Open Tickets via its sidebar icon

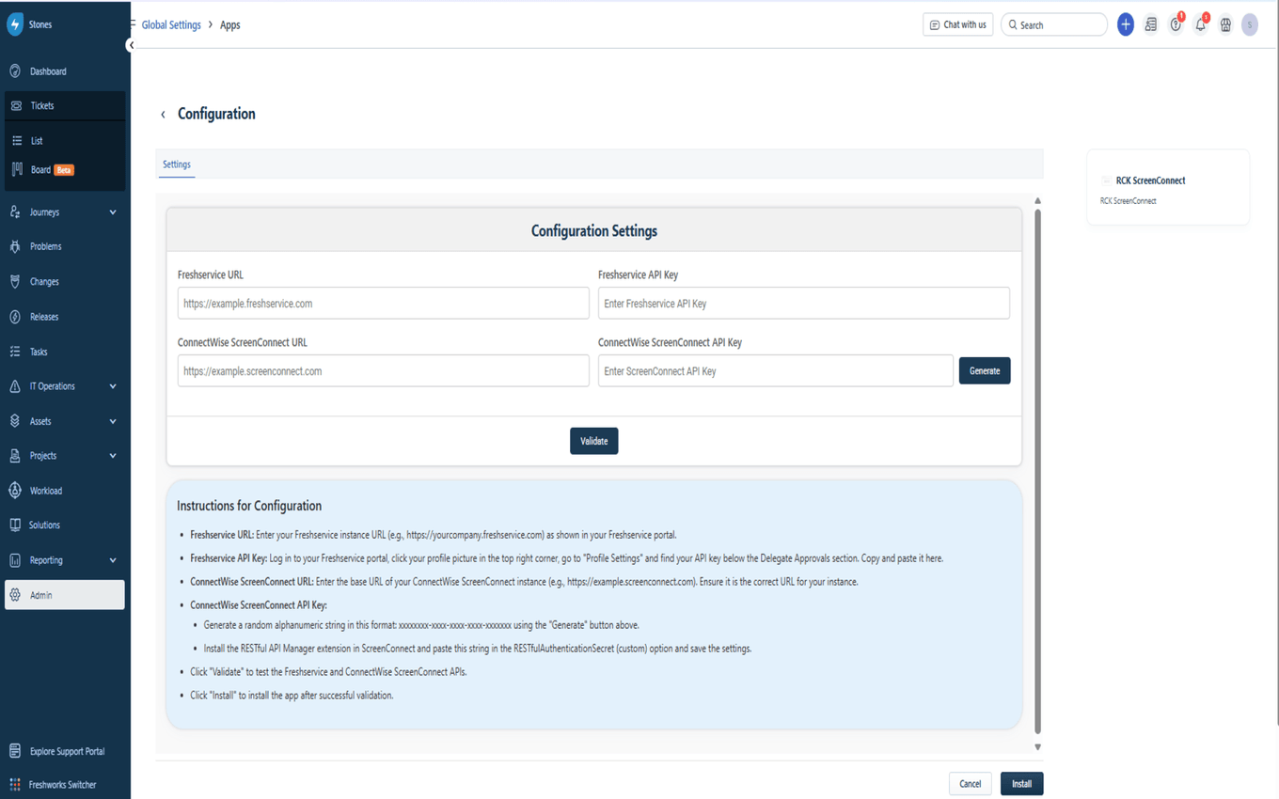16,106
